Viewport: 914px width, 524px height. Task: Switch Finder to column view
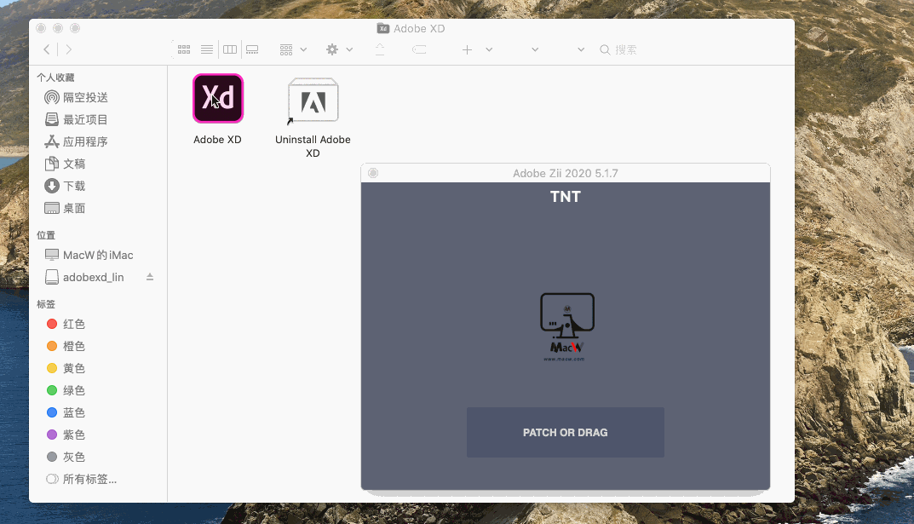coord(230,49)
